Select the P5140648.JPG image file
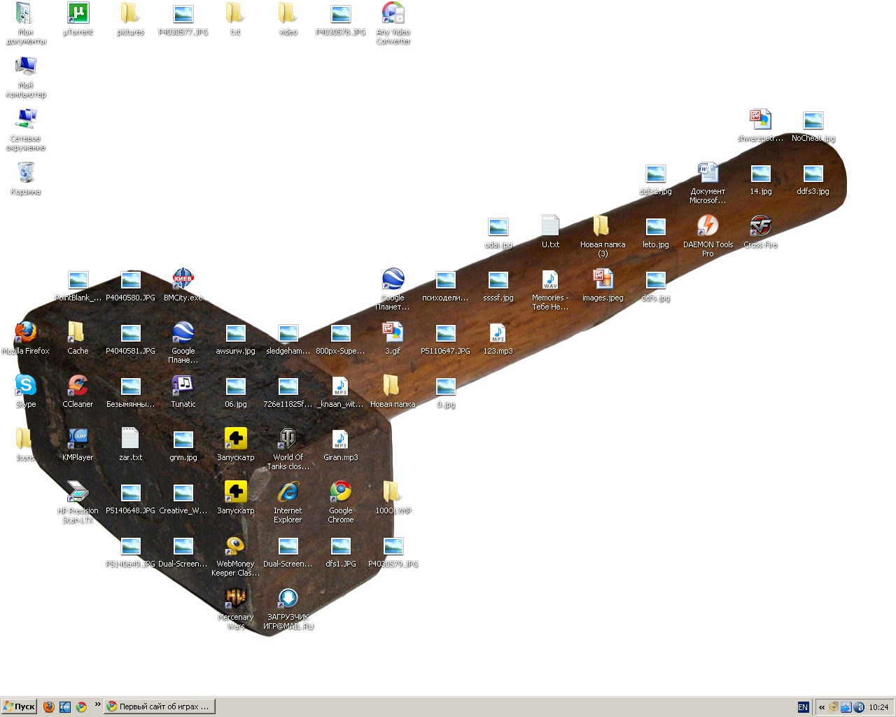The height and width of the screenshot is (717, 896). click(130, 498)
